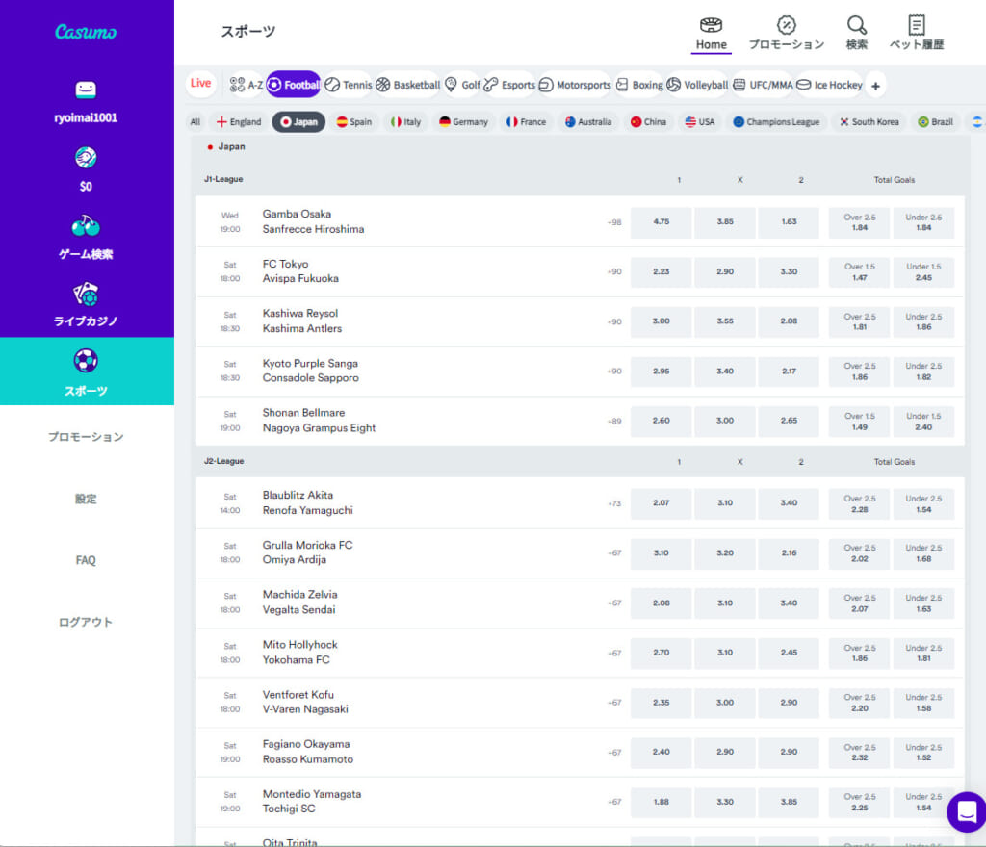The height and width of the screenshot is (847, 986).
Task: Pick Under 2.5 at 1.82 Kyoto Purple Sanga
Action: (x=923, y=372)
